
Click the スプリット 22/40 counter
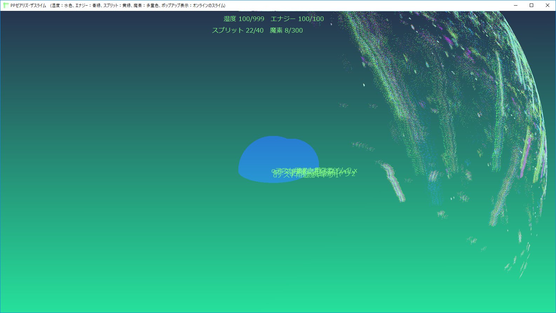pos(238,30)
